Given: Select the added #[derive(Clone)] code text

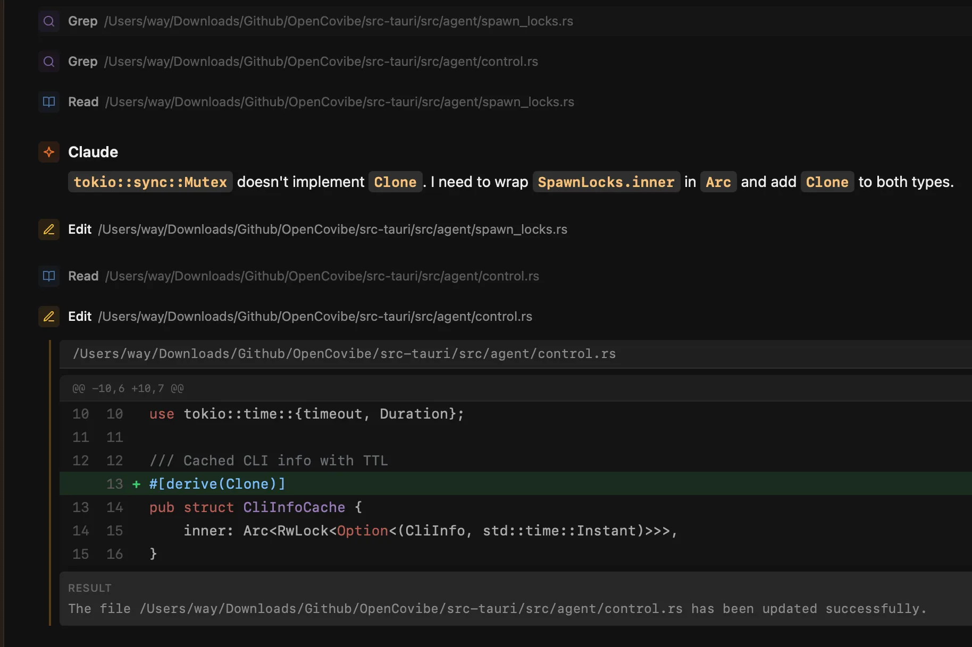Looking at the screenshot, I should pyautogui.click(x=217, y=484).
